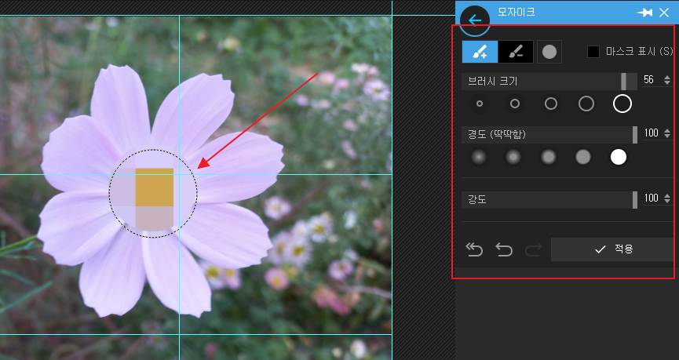Select the add-mosaic brush tool
679x360 pixels.
480,52
